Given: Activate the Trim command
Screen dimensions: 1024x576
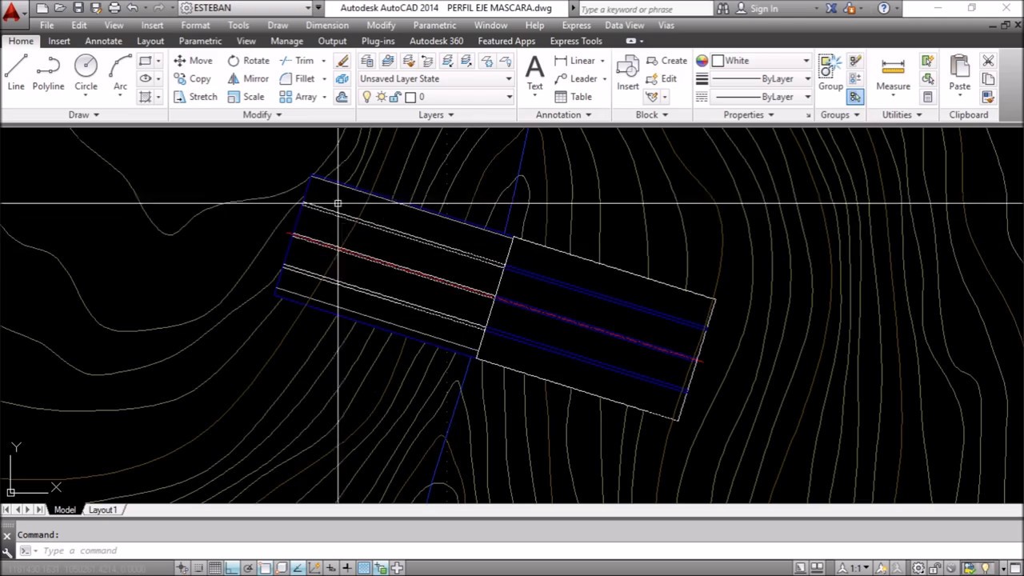Looking at the screenshot, I should [x=297, y=61].
